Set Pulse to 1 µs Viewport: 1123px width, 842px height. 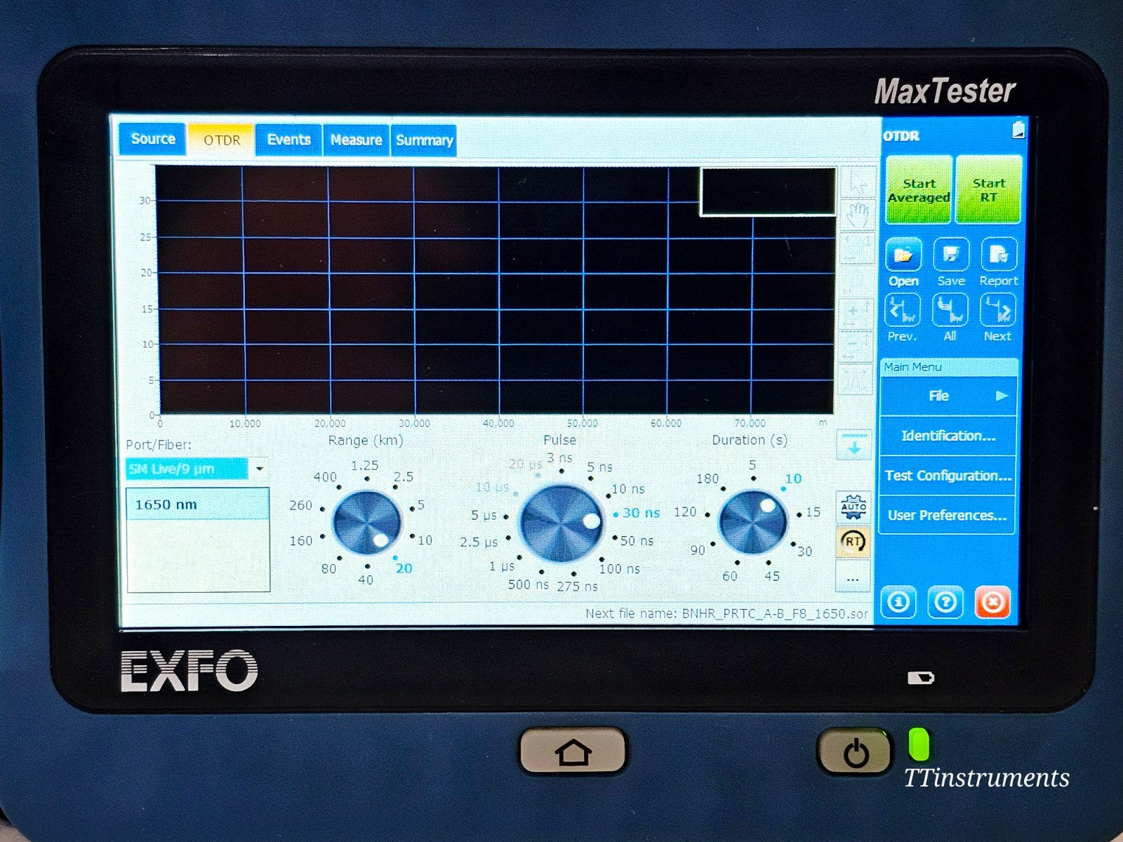pyautogui.click(x=502, y=566)
